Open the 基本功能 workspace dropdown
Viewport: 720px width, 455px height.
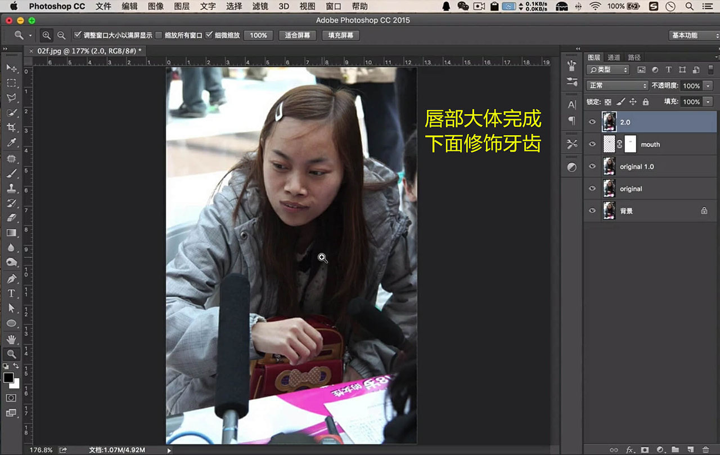pyautogui.click(x=694, y=35)
